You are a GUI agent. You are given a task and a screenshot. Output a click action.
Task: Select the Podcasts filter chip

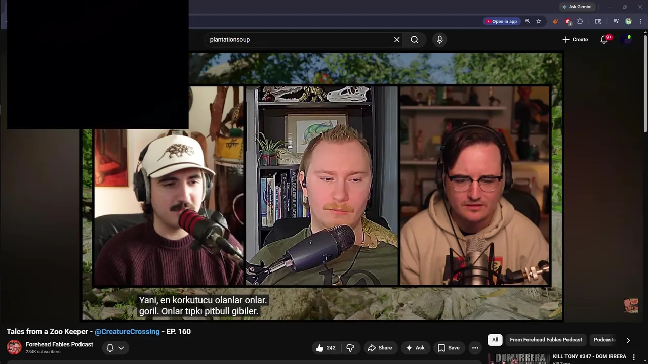click(x=604, y=340)
